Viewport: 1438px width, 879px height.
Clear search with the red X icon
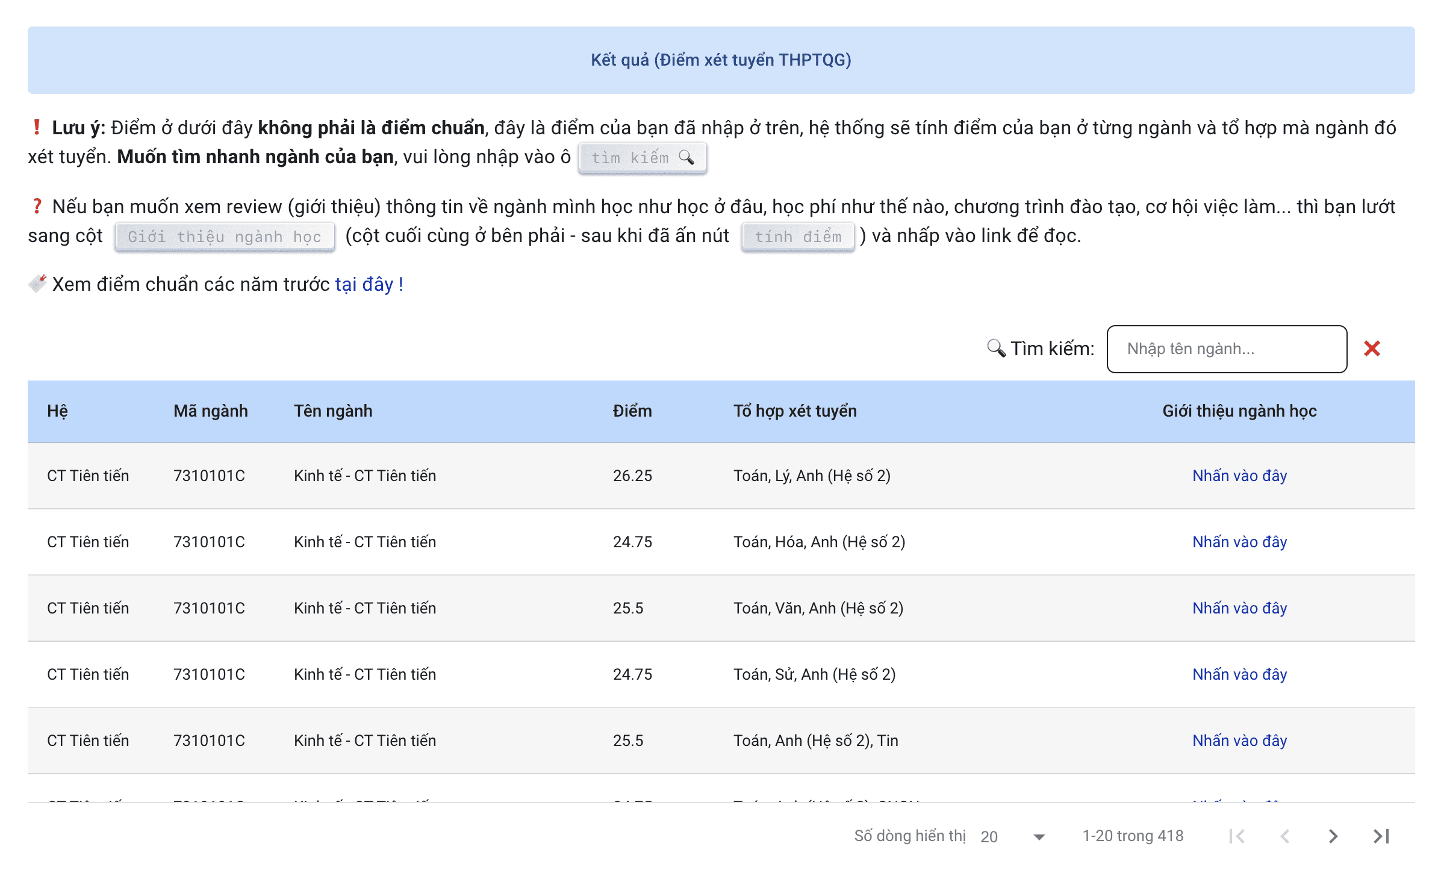tap(1372, 349)
